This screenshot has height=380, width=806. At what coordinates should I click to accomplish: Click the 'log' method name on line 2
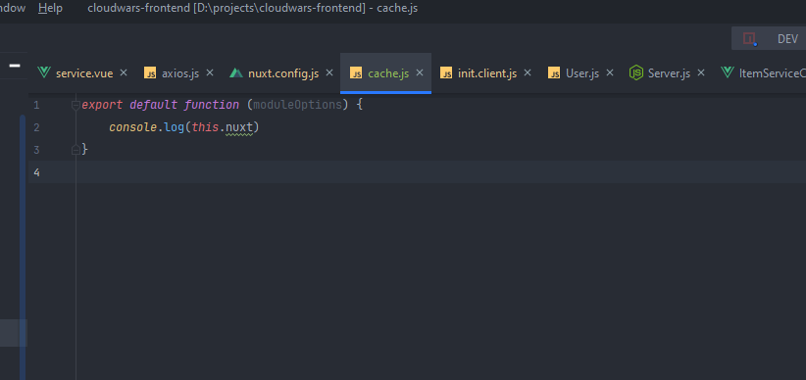pyautogui.click(x=175, y=127)
